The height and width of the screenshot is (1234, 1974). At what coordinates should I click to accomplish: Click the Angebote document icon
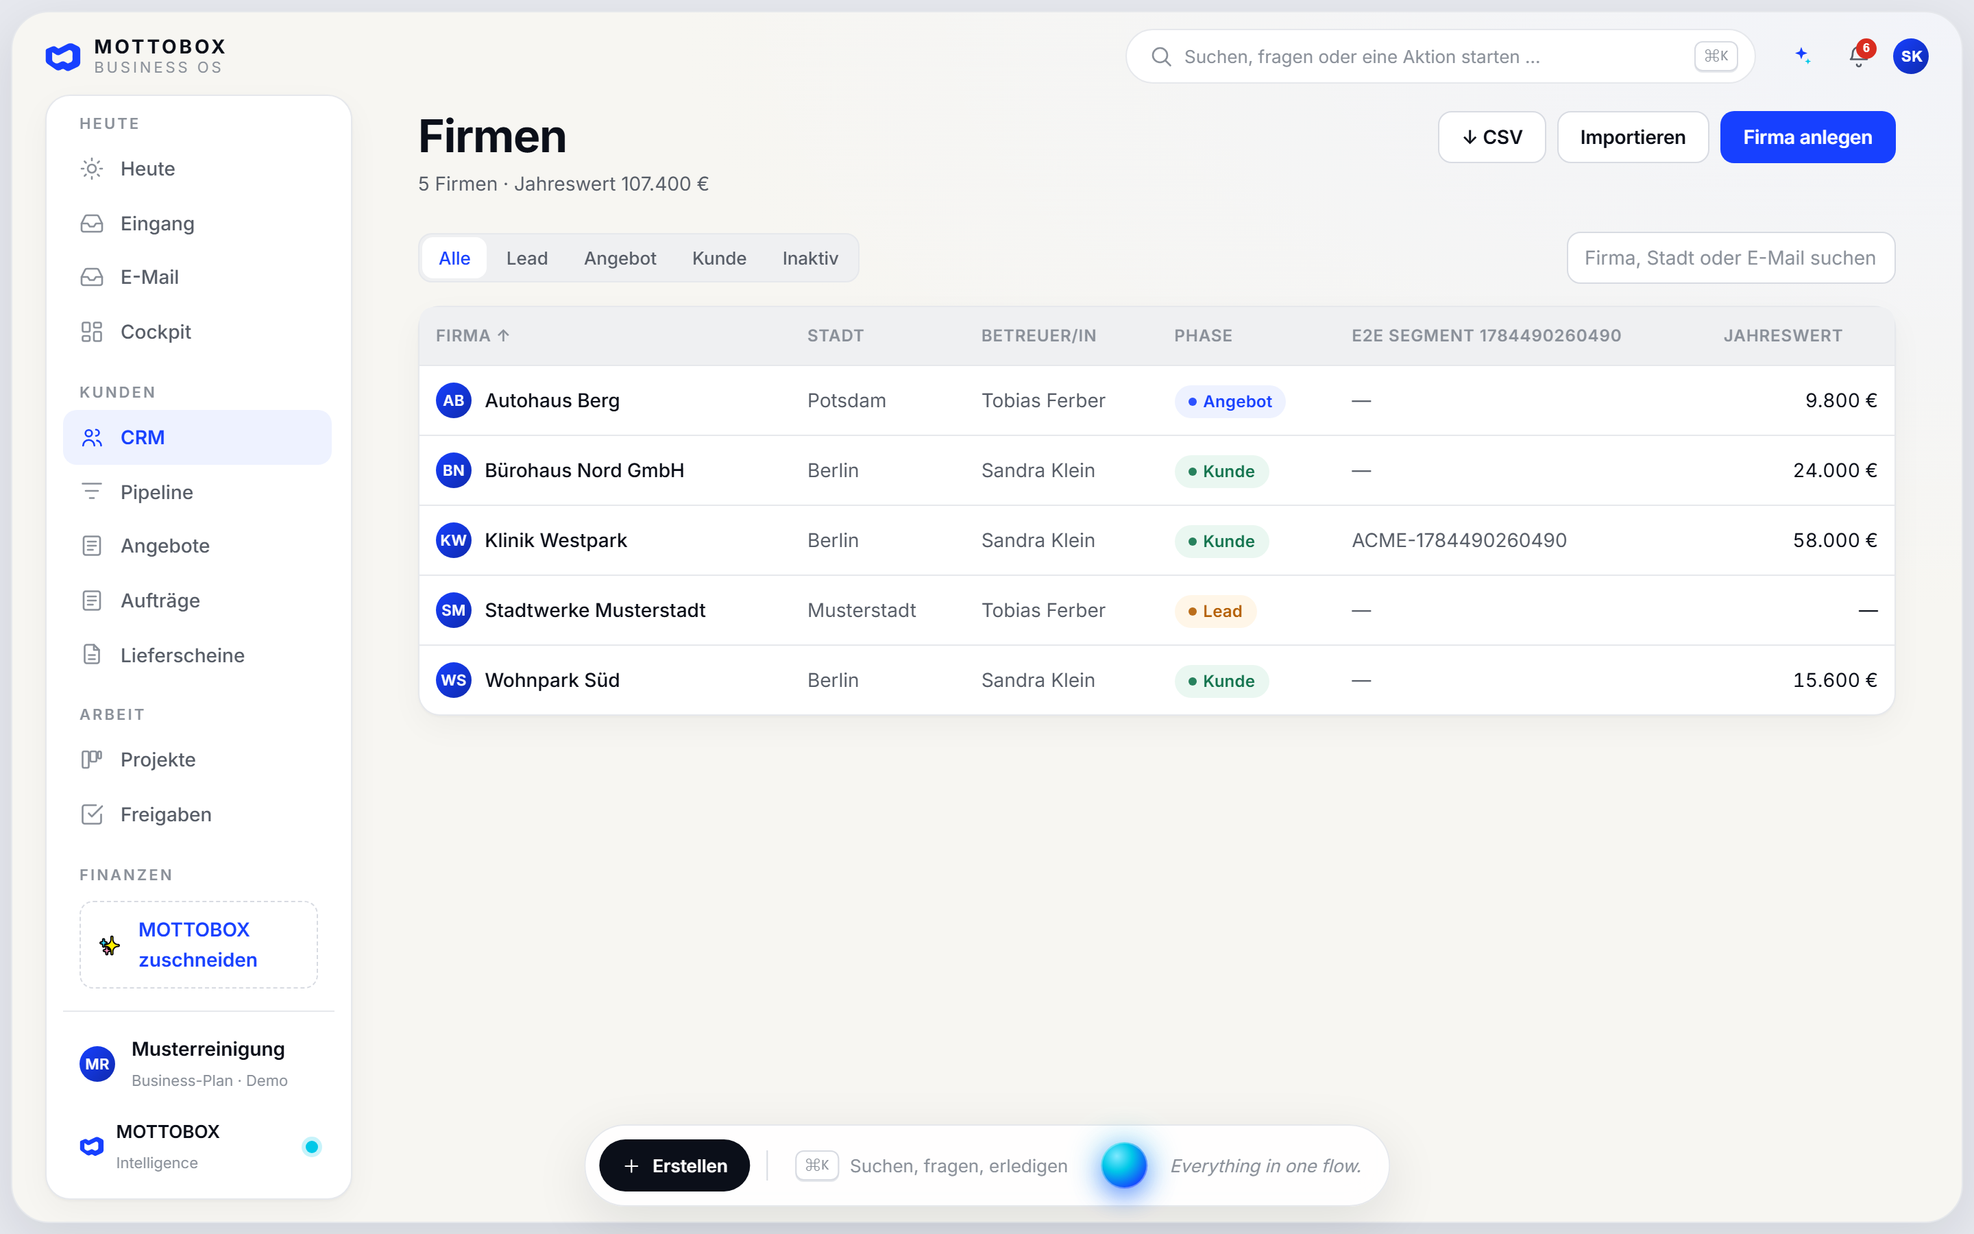point(92,546)
